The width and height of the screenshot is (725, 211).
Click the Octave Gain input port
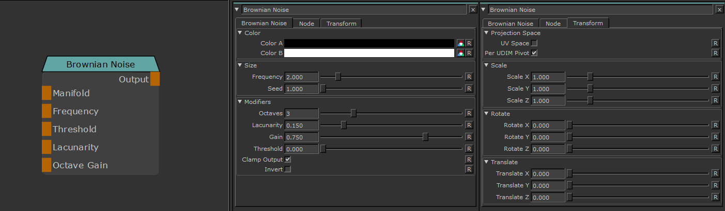tap(47, 165)
